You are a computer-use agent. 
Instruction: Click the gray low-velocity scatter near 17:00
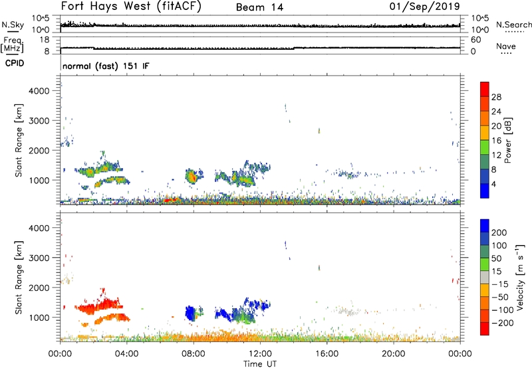[348, 311]
